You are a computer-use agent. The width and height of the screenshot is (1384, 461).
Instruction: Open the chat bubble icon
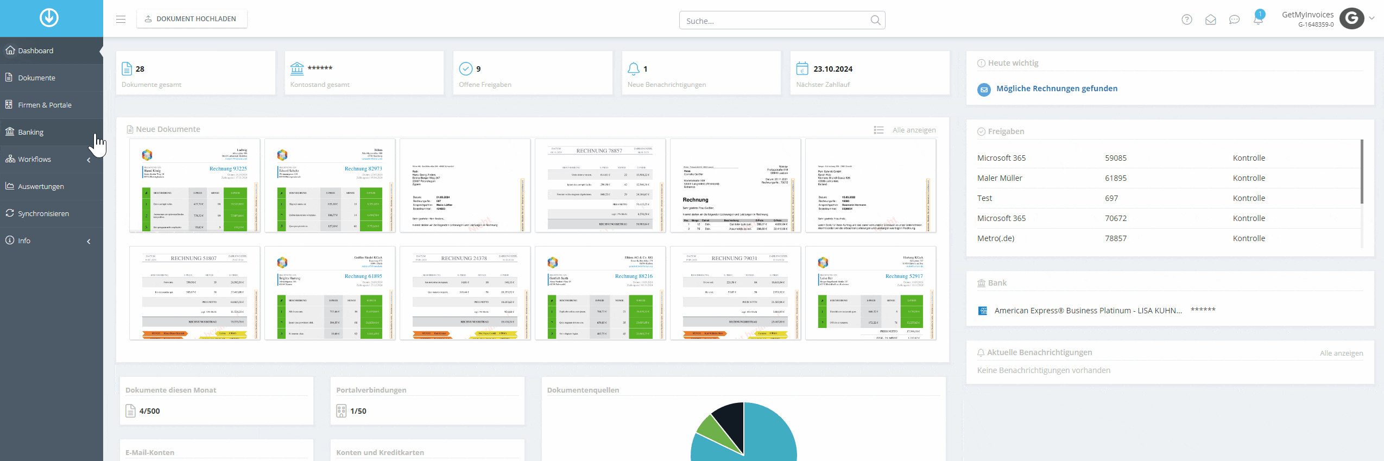pyautogui.click(x=1234, y=20)
